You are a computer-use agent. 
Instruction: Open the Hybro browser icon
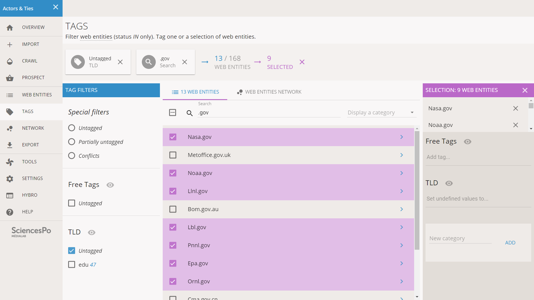[10, 195]
